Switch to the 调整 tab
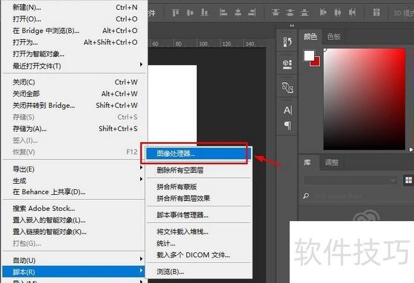 (331, 162)
